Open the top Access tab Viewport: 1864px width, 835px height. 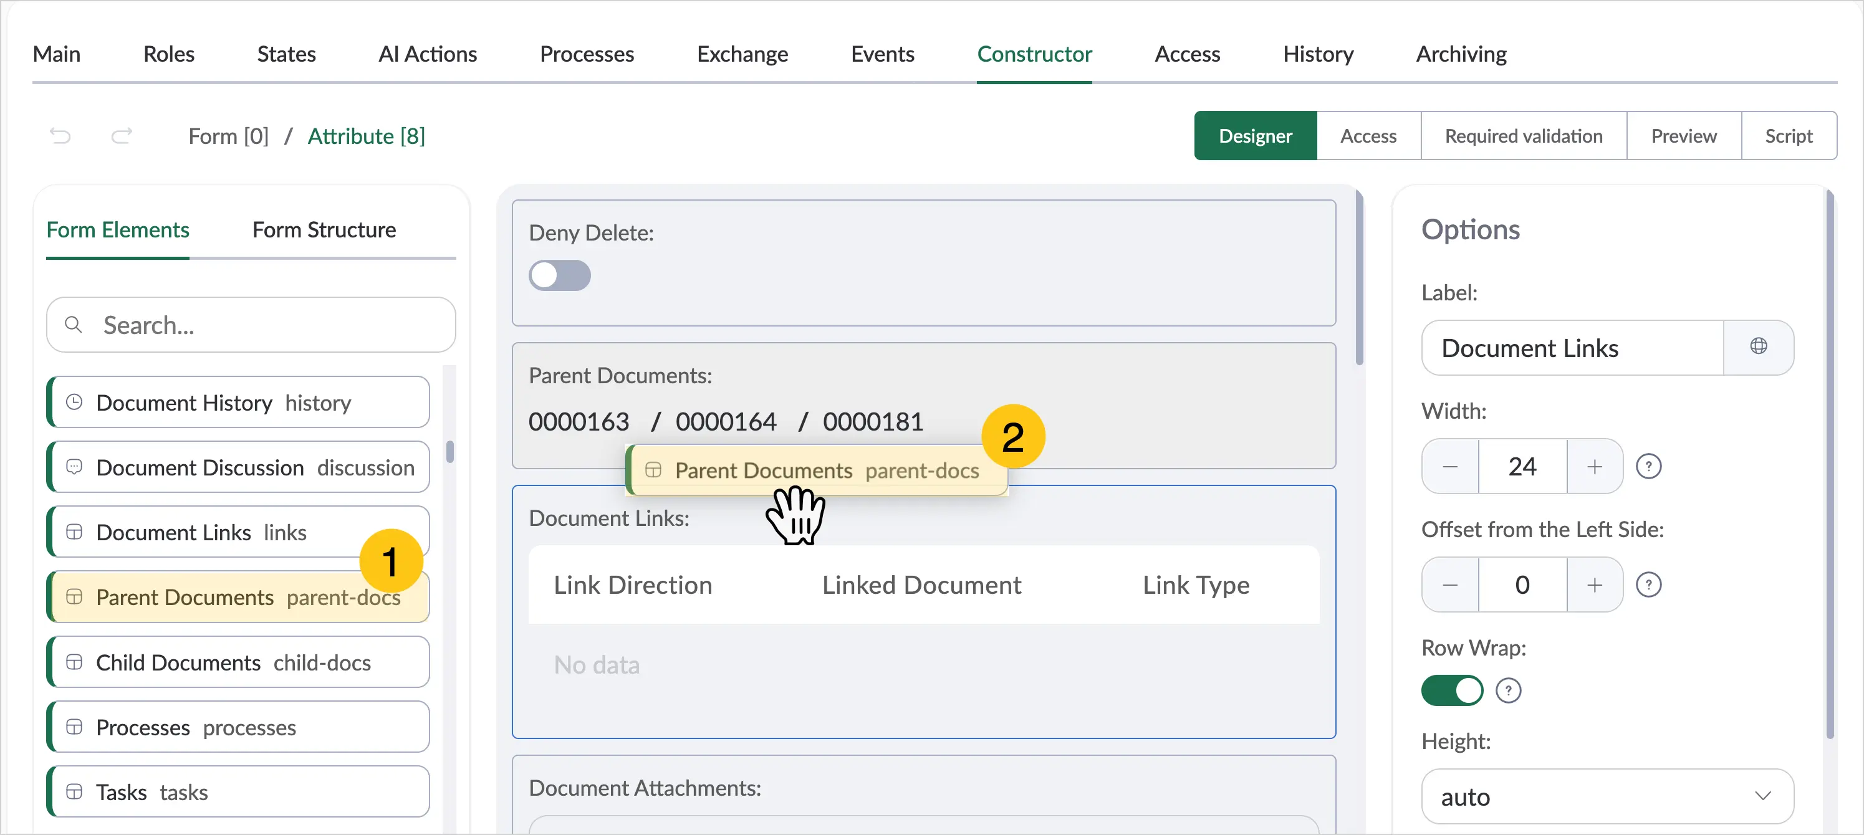(1187, 54)
